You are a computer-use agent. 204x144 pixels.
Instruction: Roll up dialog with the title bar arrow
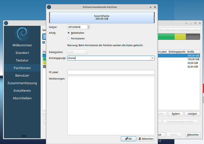pyautogui.click(x=150, y=7)
